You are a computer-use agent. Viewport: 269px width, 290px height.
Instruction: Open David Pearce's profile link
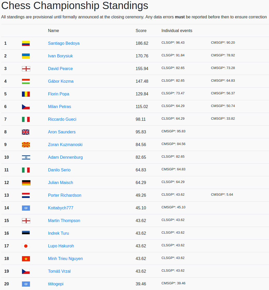[60, 69]
